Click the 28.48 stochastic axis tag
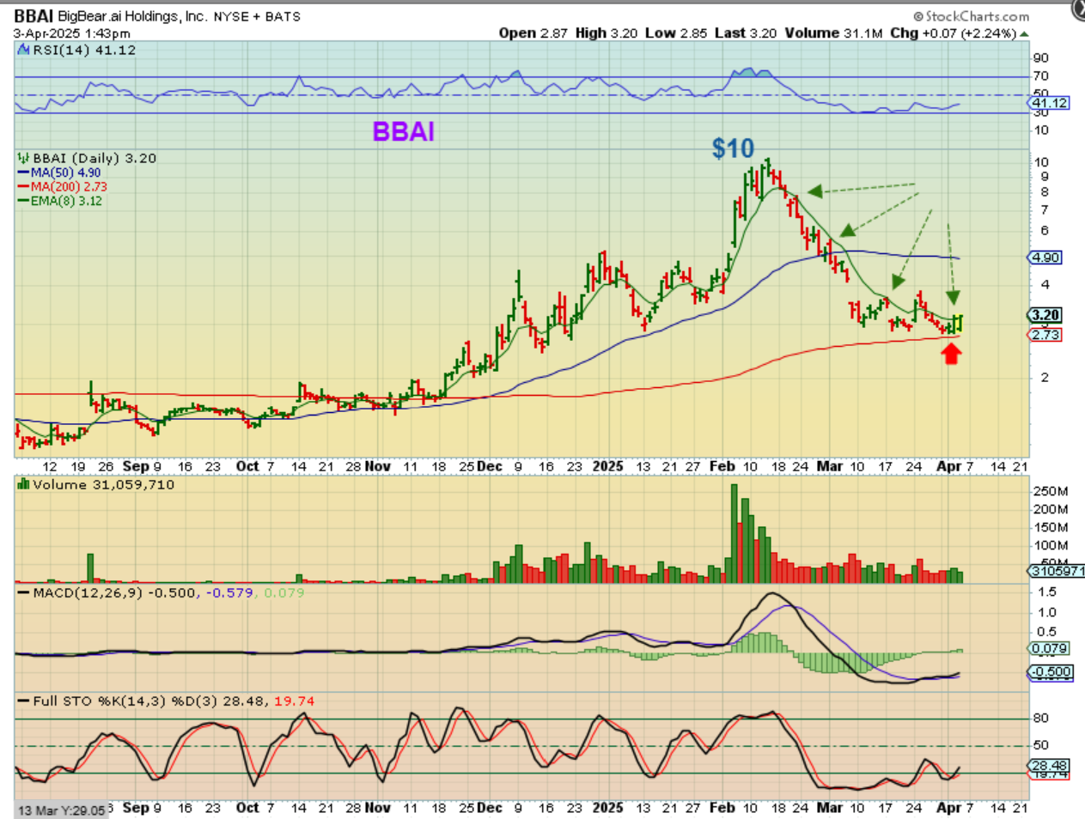1085x819 pixels. click(1050, 765)
